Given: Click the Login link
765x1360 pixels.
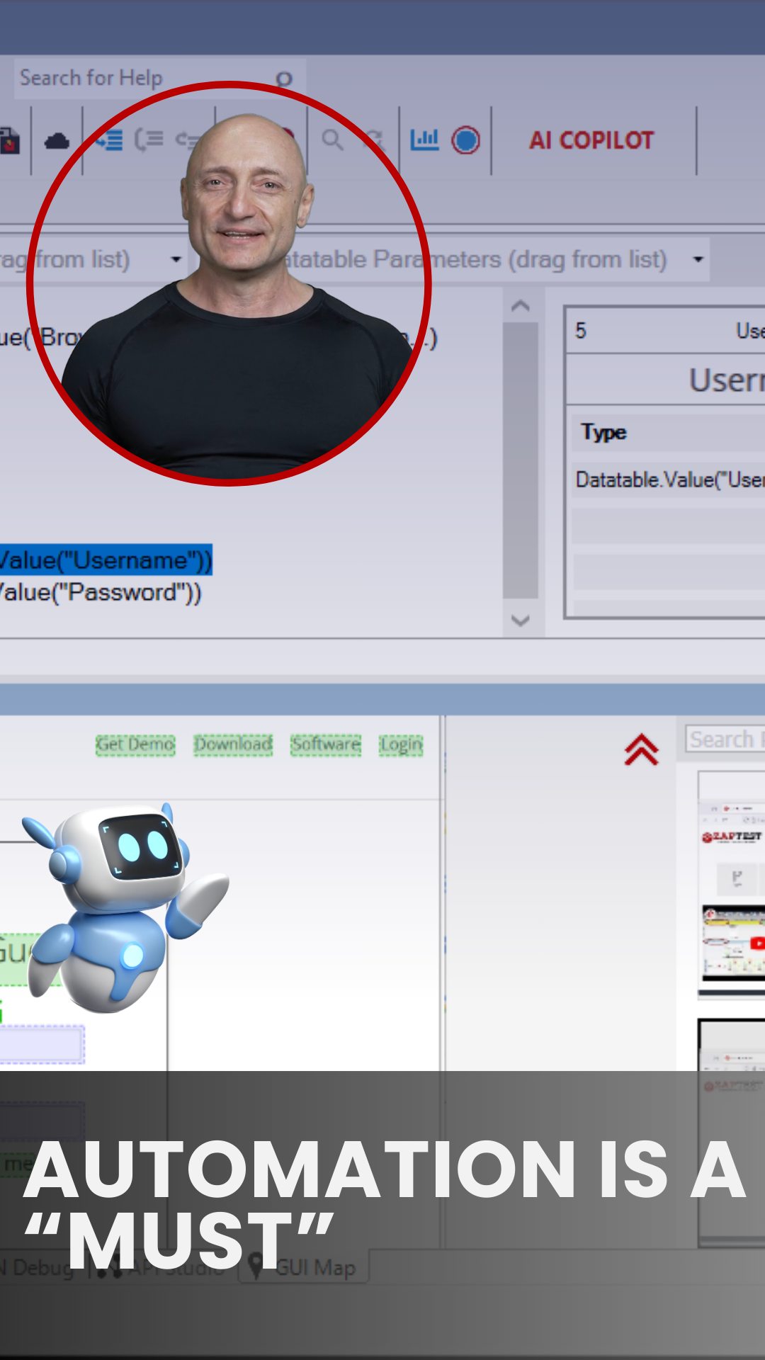Looking at the screenshot, I should click(401, 744).
